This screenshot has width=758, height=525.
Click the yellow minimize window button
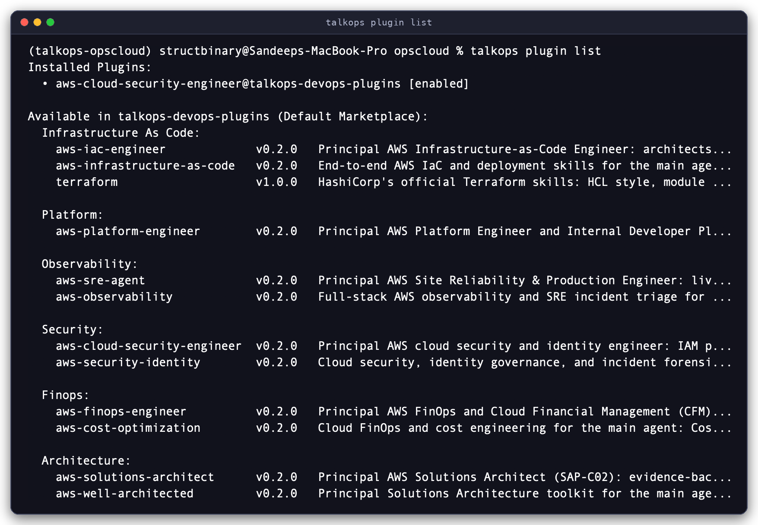coord(38,22)
